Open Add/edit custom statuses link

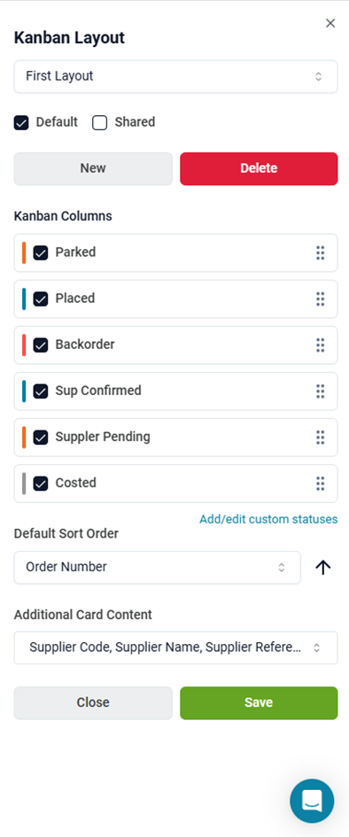268,519
